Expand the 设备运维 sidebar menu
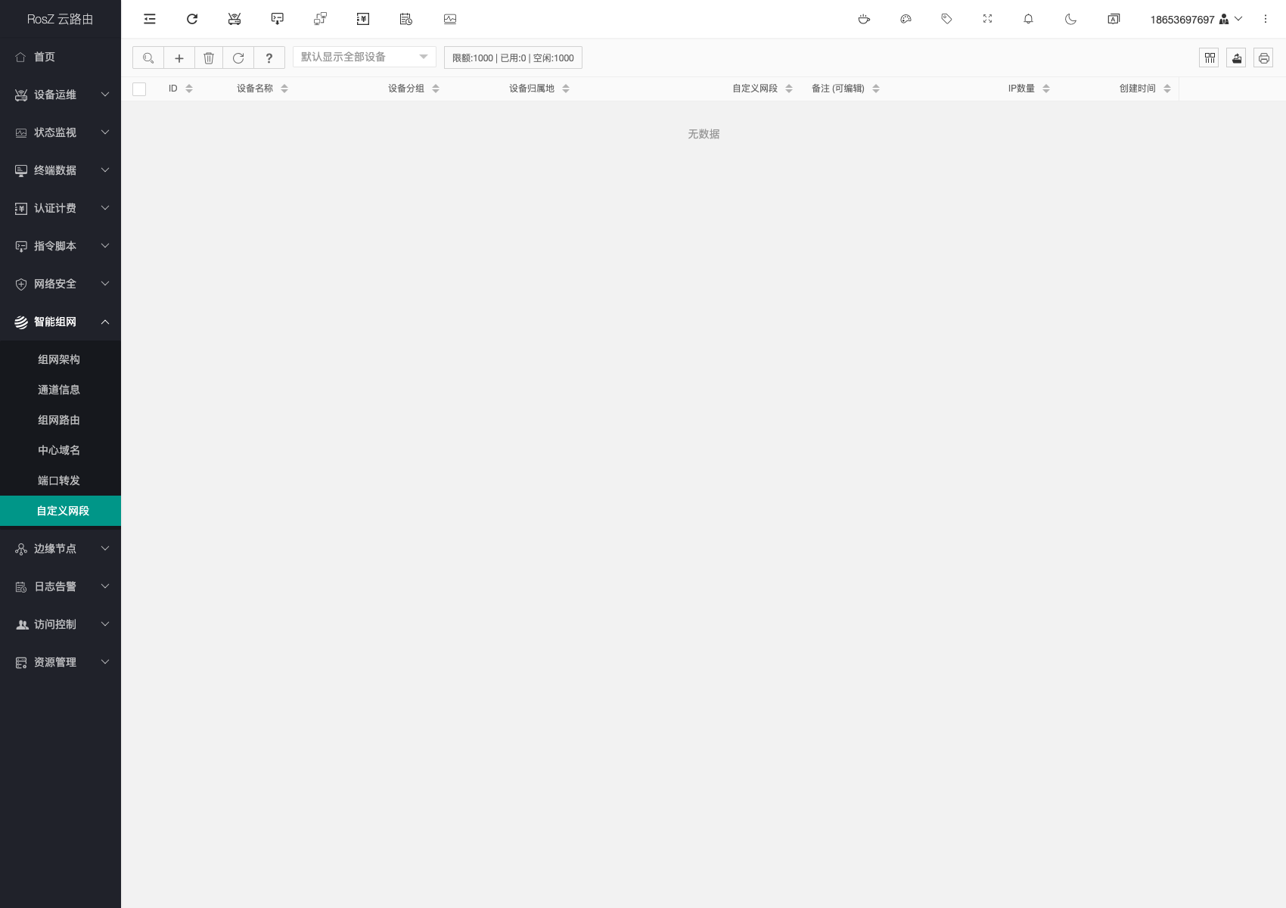The image size is (1286, 908). [61, 95]
